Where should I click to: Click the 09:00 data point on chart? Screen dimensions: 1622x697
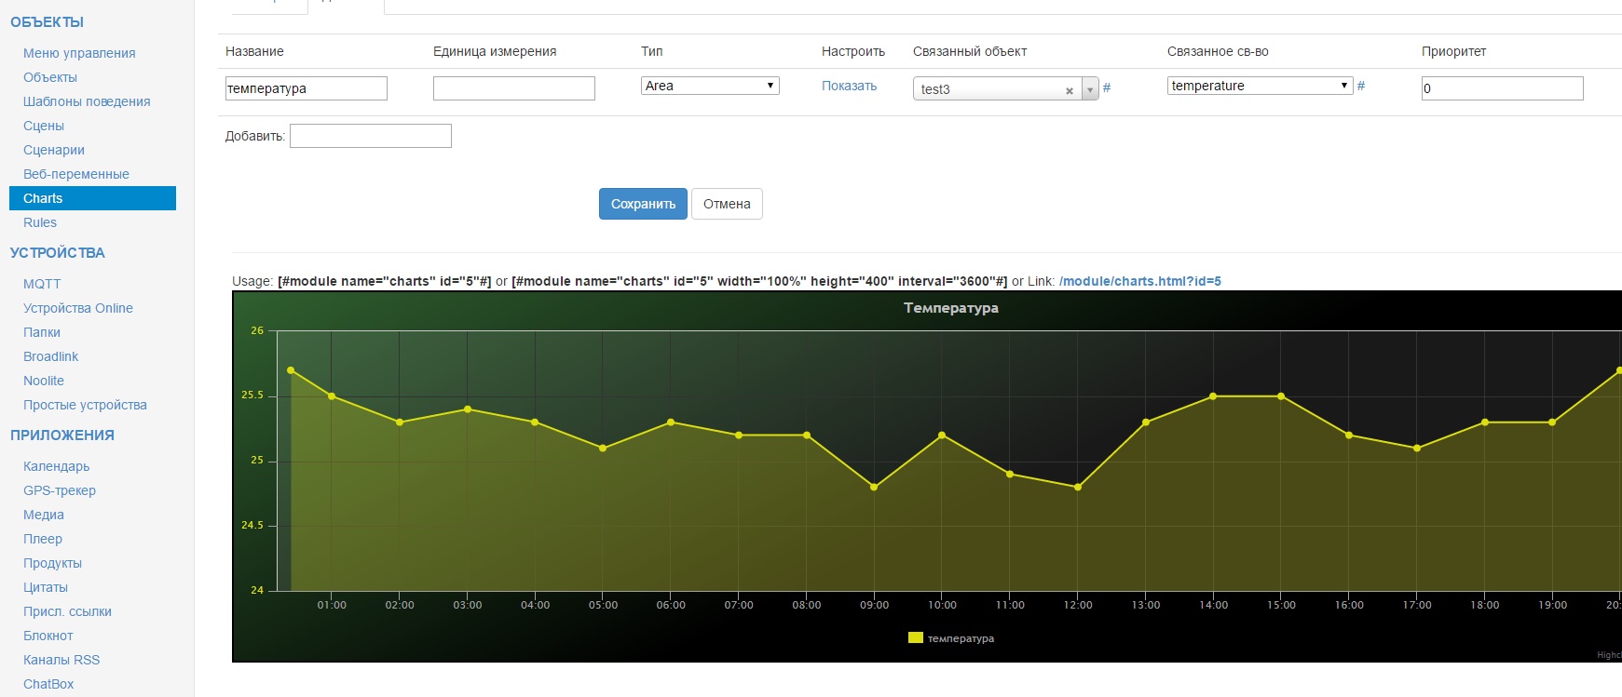click(x=874, y=487)
